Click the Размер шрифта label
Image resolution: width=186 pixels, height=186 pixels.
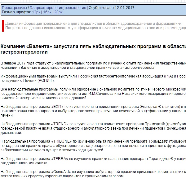click(x=16, y=12)
